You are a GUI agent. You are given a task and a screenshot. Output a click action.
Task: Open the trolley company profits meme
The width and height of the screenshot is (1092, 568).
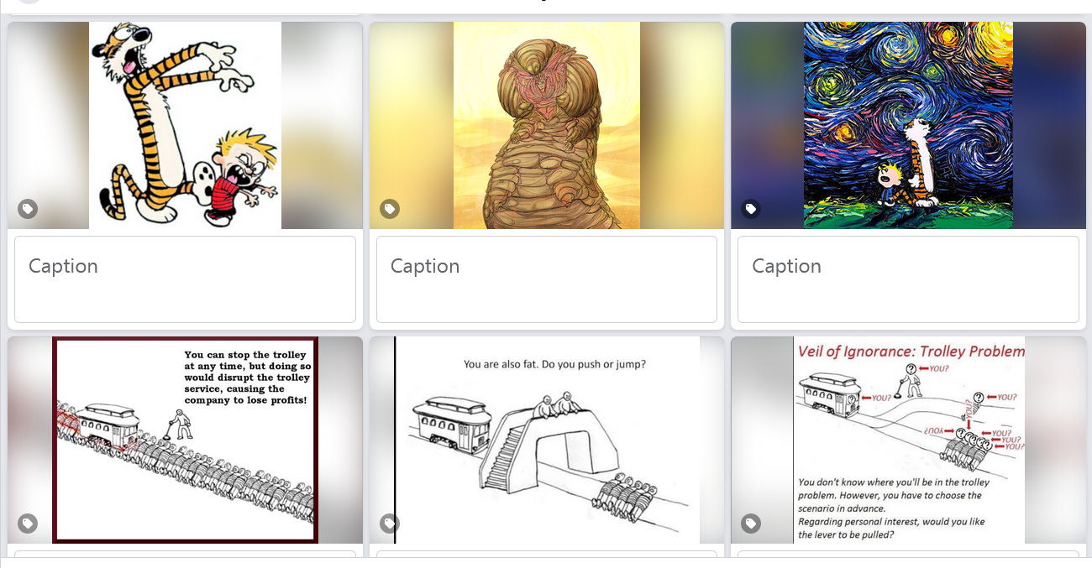[x=185, y=440]
